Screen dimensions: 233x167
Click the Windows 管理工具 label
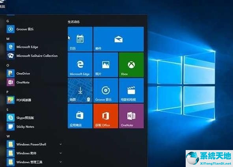click(x=30, y=162)
